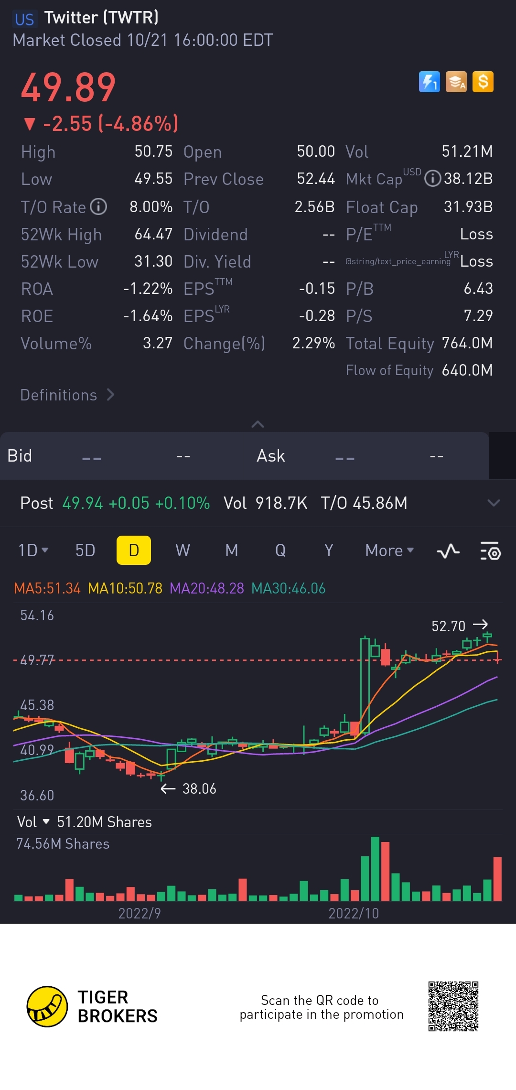Tap the yellow dollar sign icon
The height and width of the screenshot is (1090, 516).
click(x=483, y=82)
